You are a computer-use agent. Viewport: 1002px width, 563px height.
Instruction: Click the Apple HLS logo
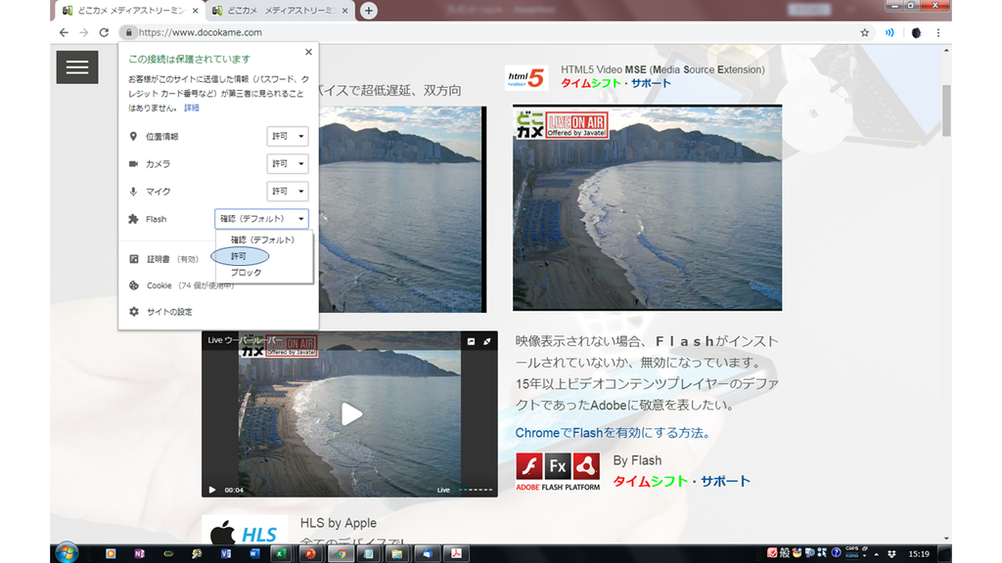click(x=244, y=530)
